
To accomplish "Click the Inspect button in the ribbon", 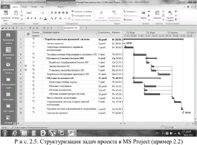I will point(130,12).
